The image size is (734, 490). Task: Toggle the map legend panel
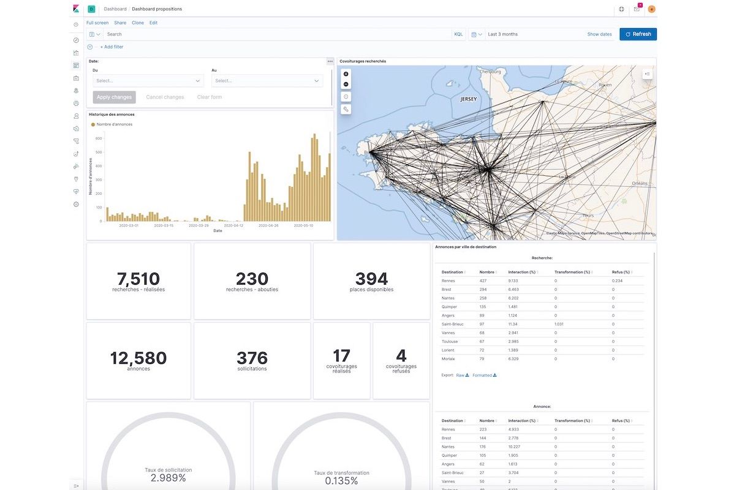648,73
